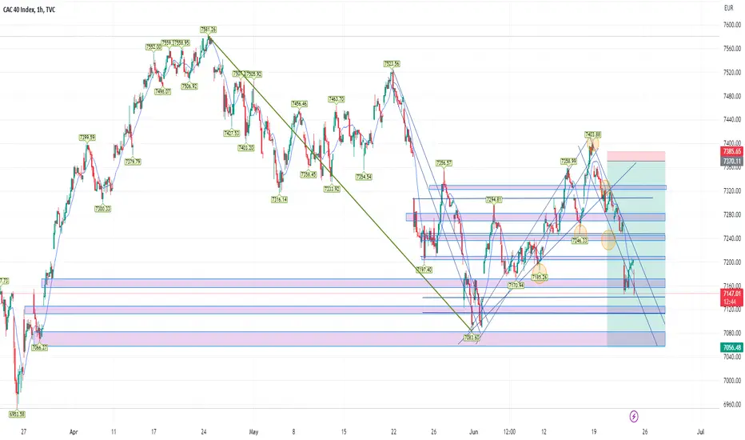Image resolution: width=745 pixels, height=440 pixels.
Task: Select the 7170.94 pivot low label
Action: [516, 286]
